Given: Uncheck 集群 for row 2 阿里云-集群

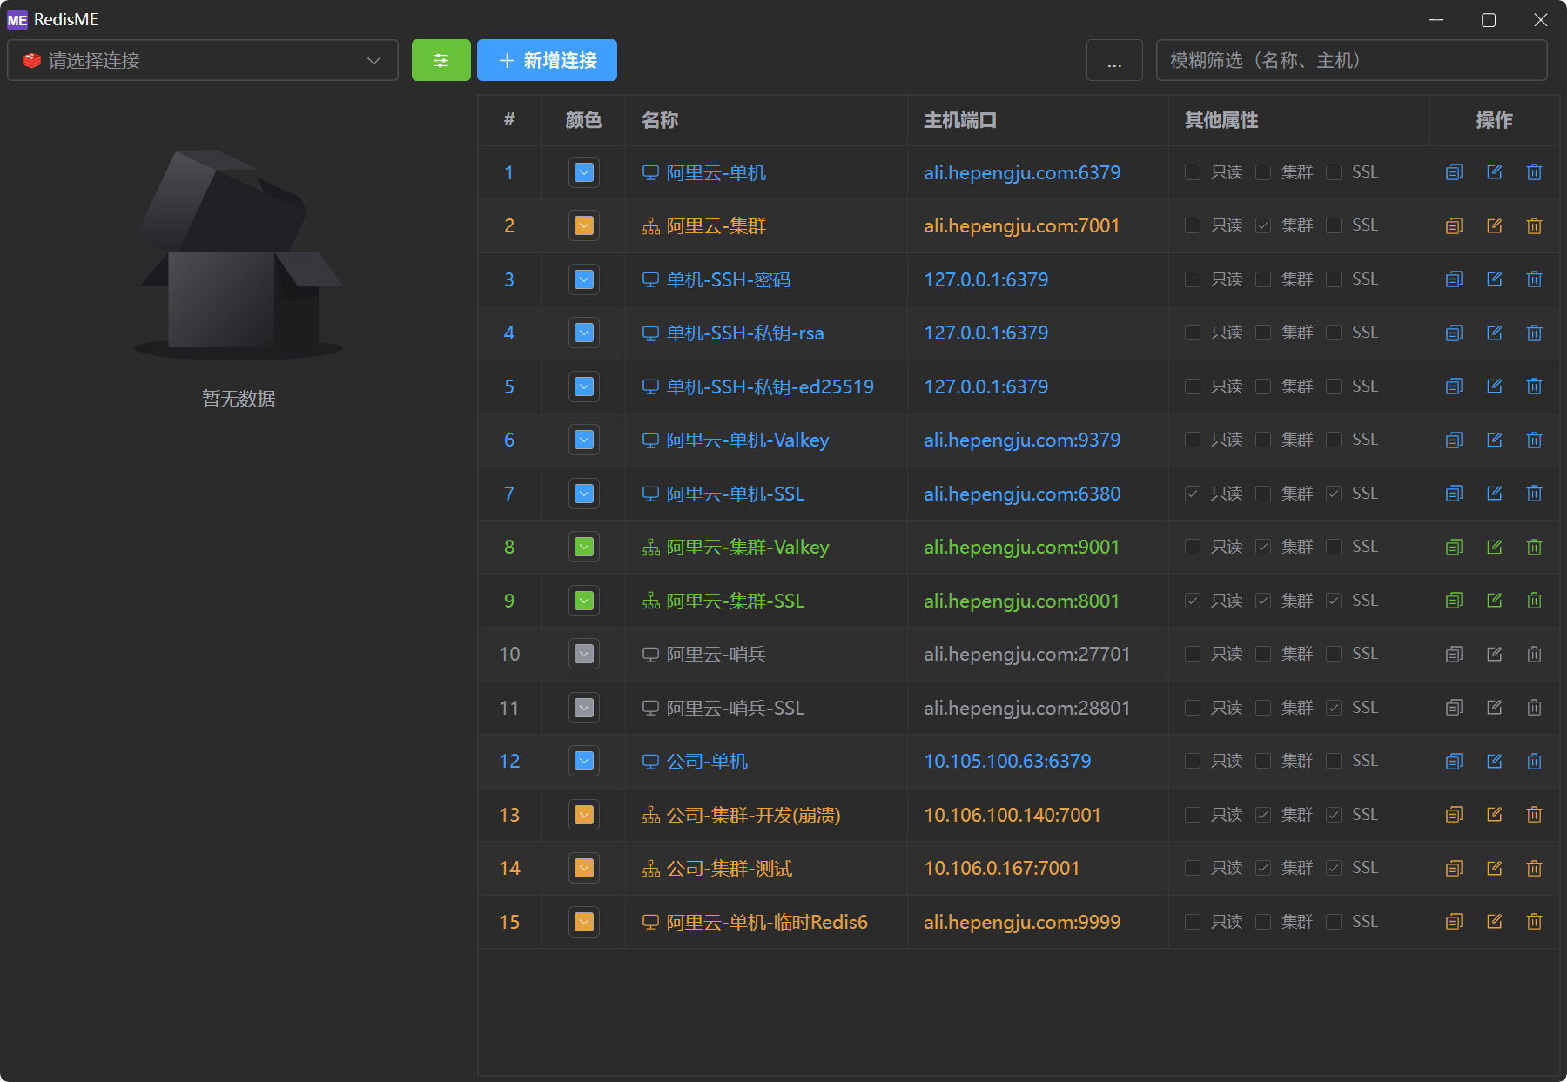Looking at the screenshot, I should [x=1263, y=226].
